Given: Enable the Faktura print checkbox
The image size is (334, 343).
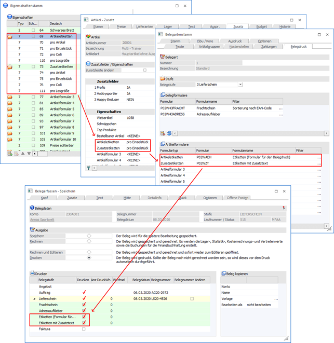Looking at the screenshot, I should click(84, 328).
